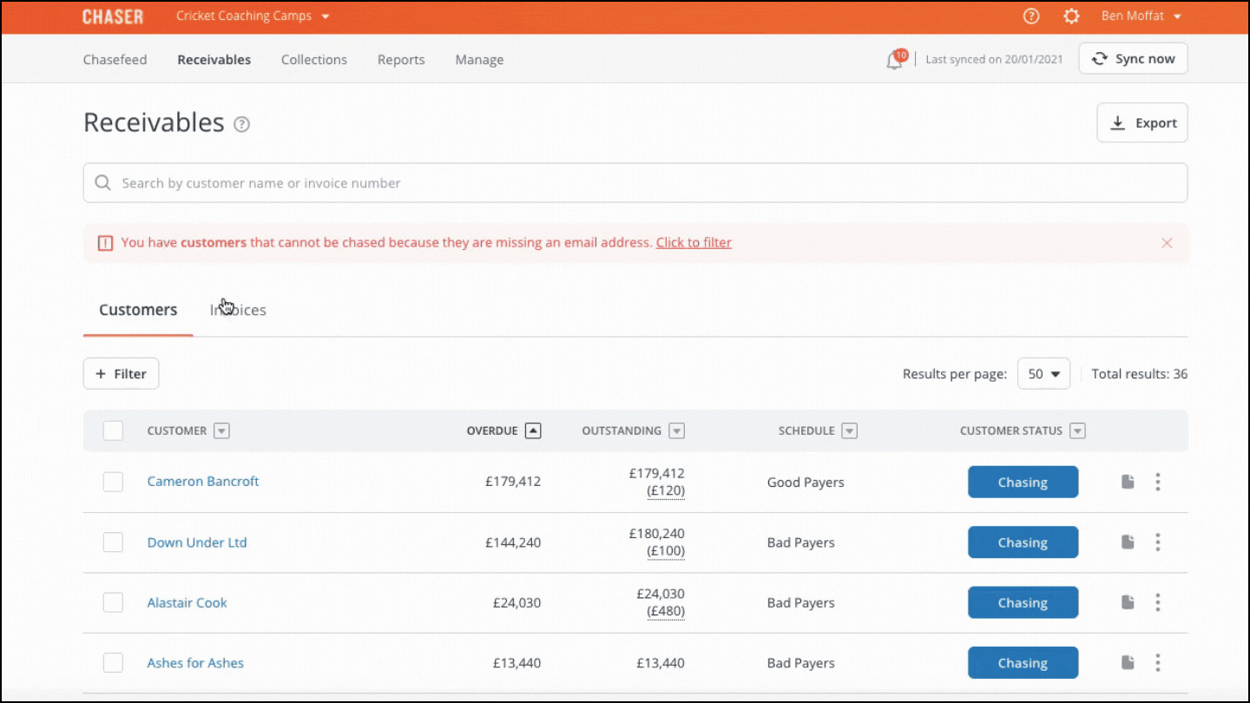Focus the customer name or invoice search field
The image size is (1250, 703).
[x=635, y=183]
